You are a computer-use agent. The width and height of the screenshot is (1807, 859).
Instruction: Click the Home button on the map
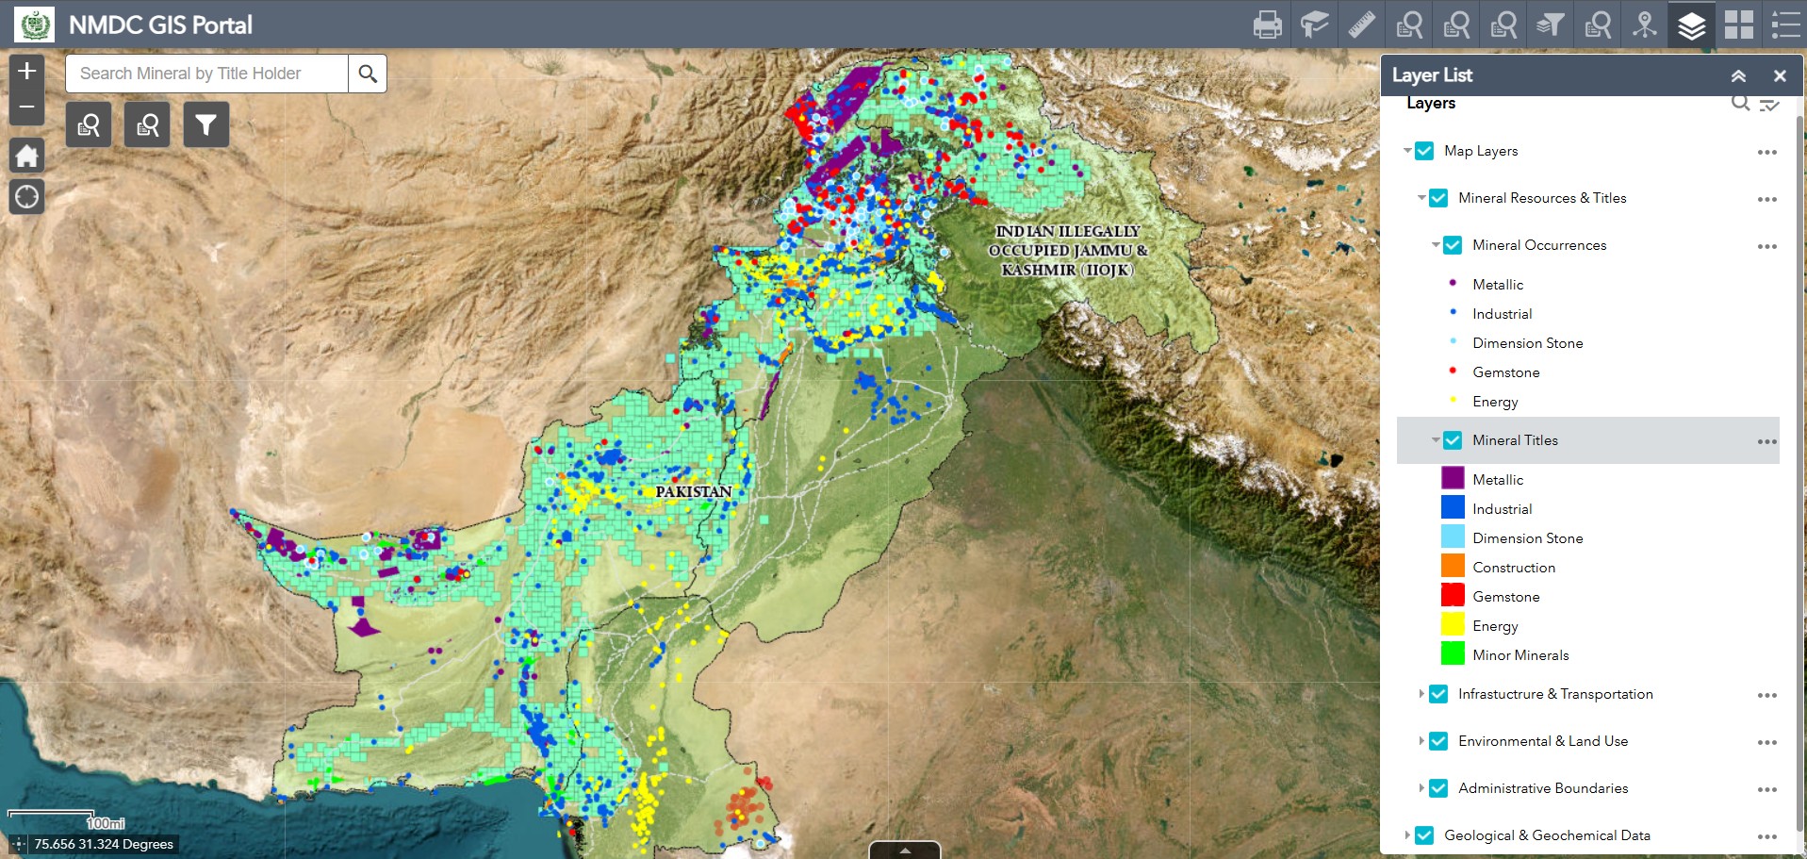(x=26, y=156)
